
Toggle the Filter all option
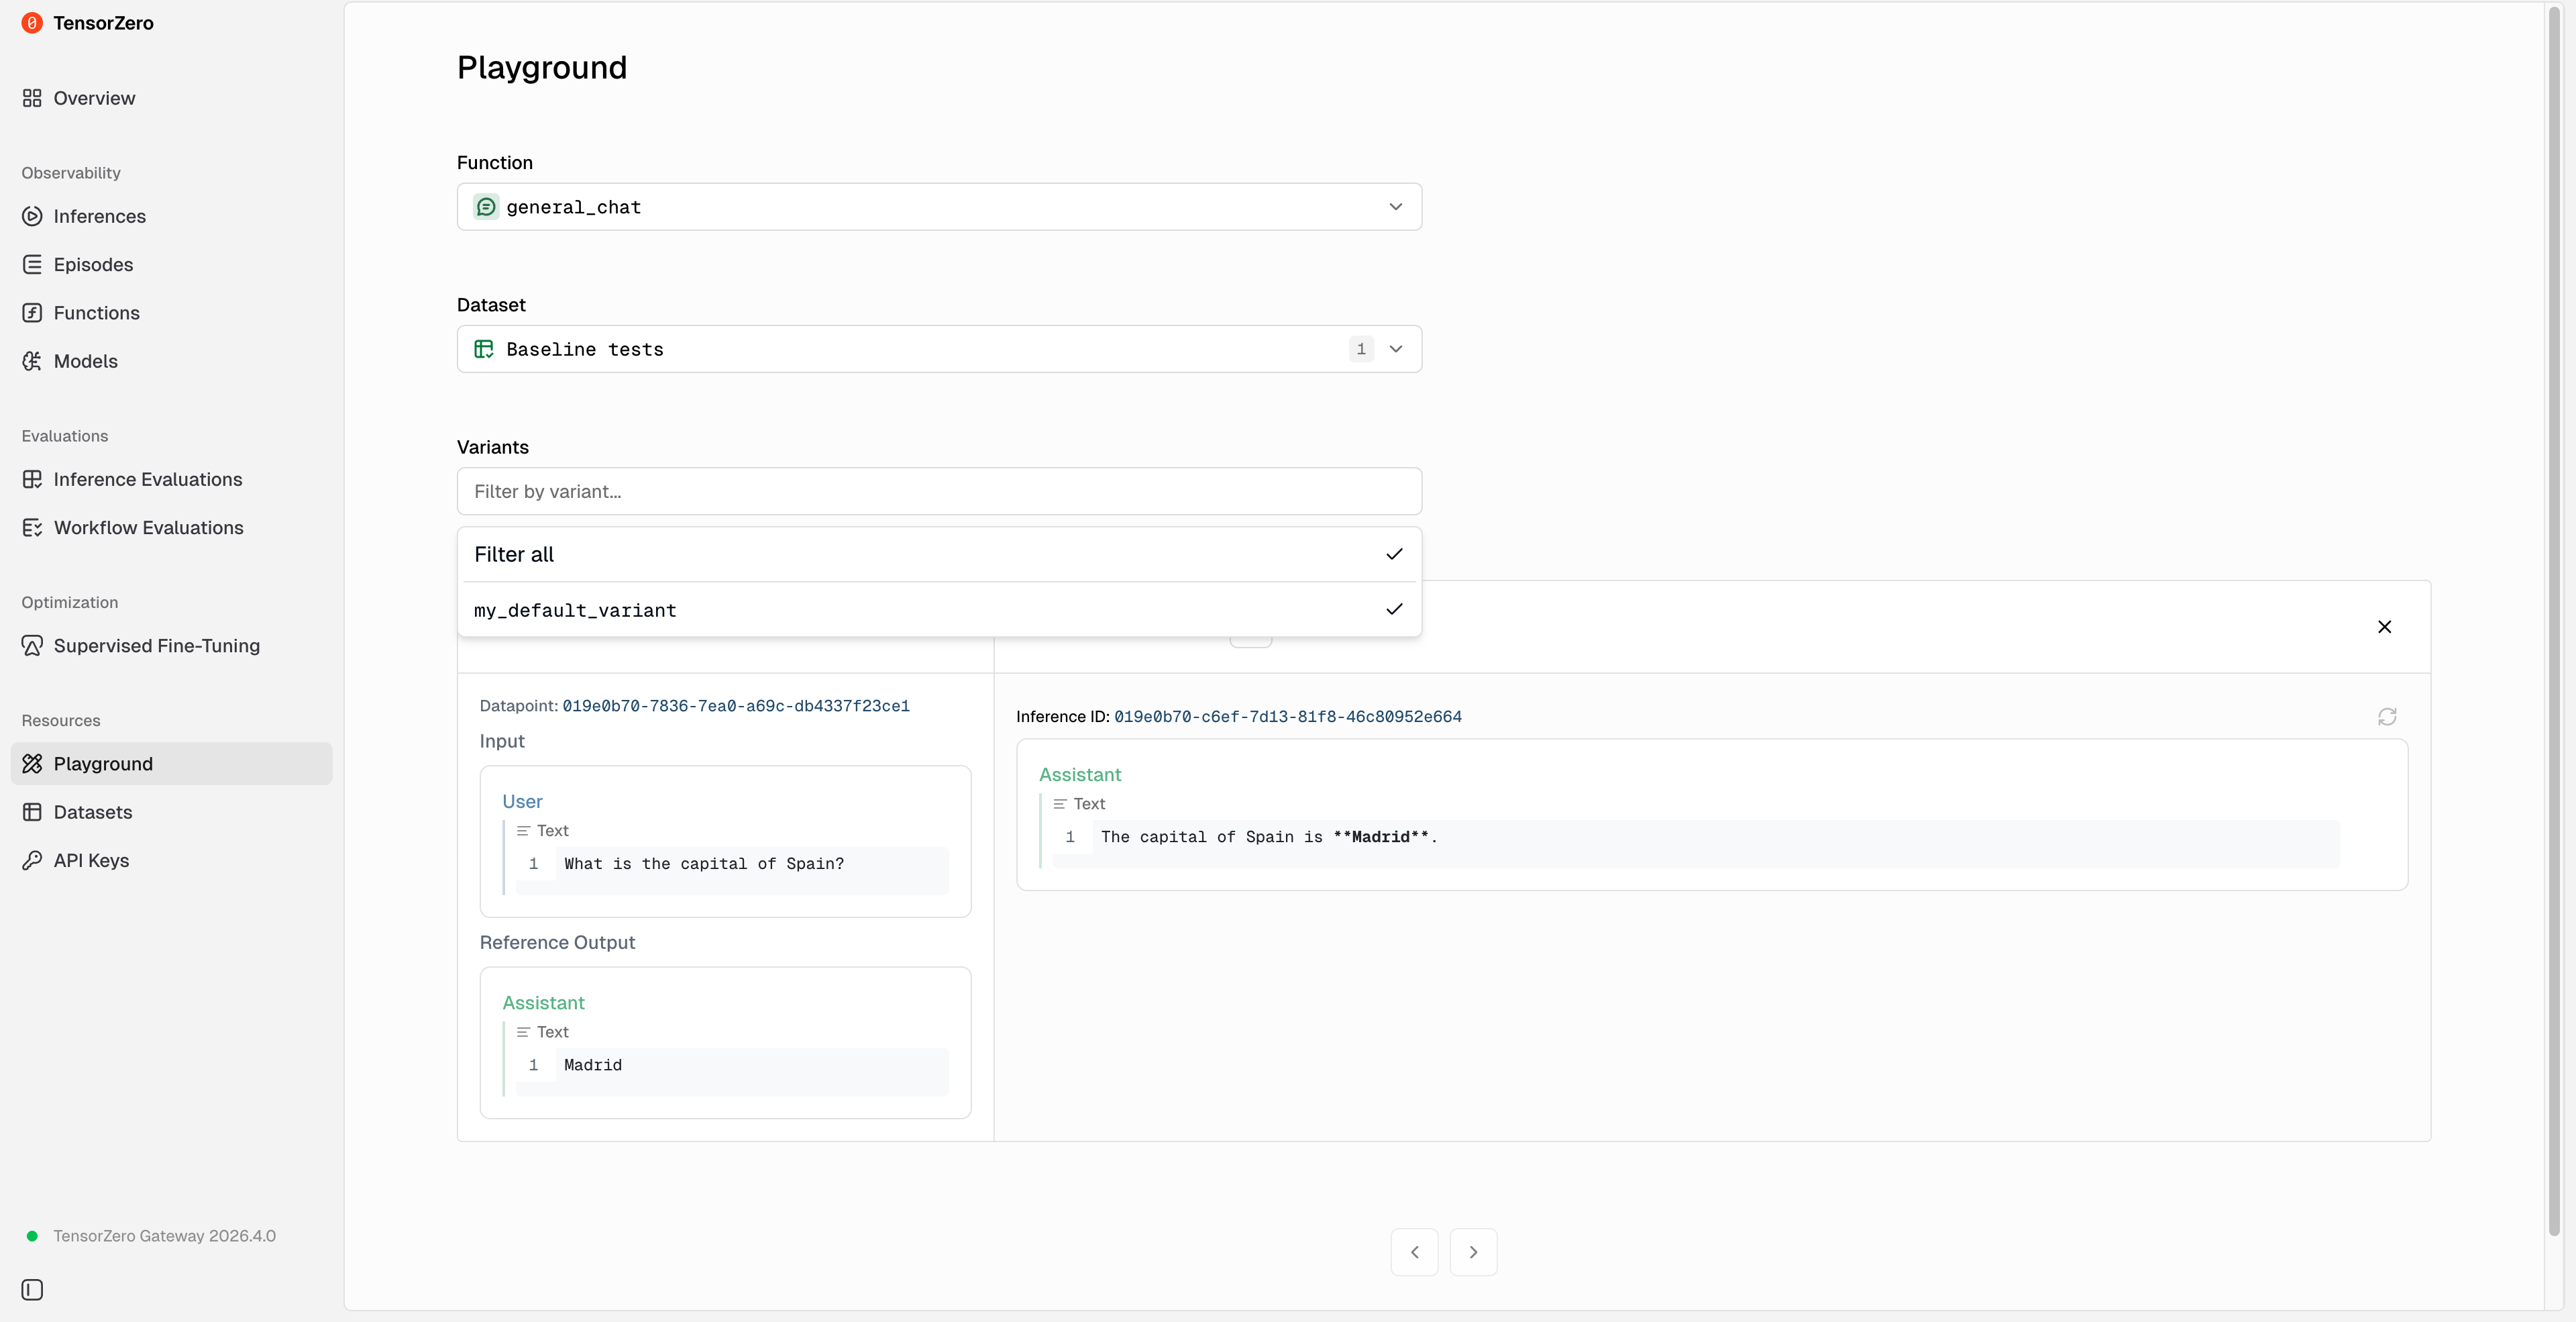[939, 554]
